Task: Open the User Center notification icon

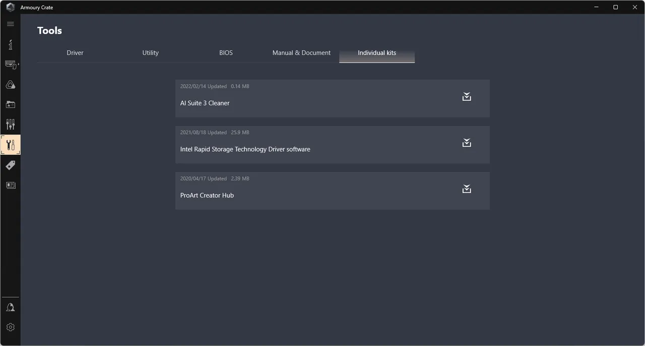Action: (10, 307)
